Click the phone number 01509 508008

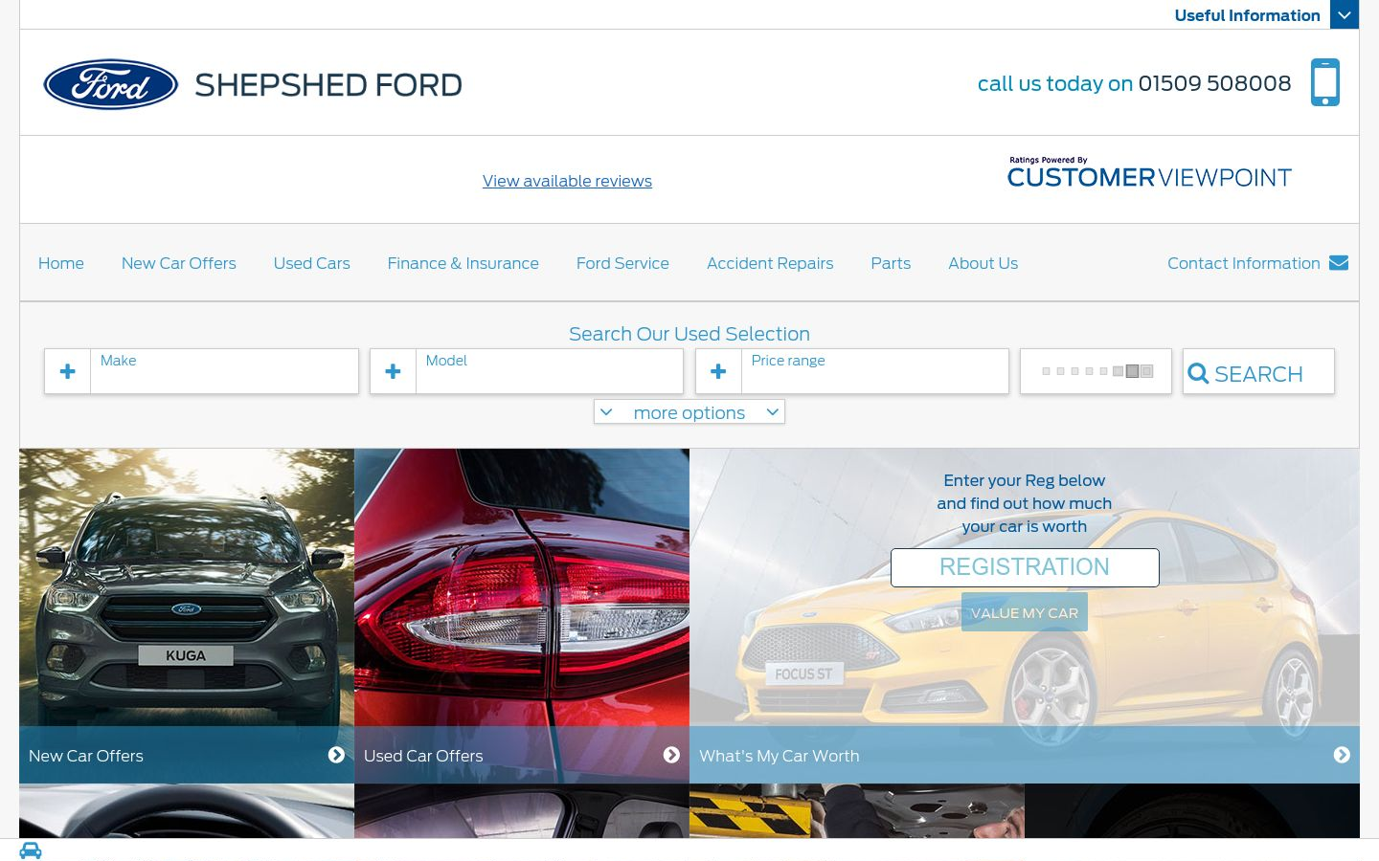pos(1214,83)
